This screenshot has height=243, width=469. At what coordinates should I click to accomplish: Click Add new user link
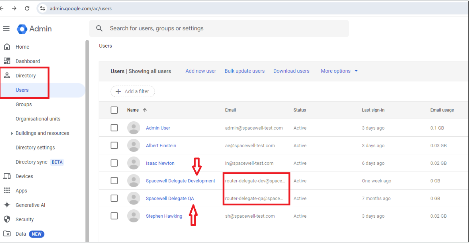coord(201,71)
